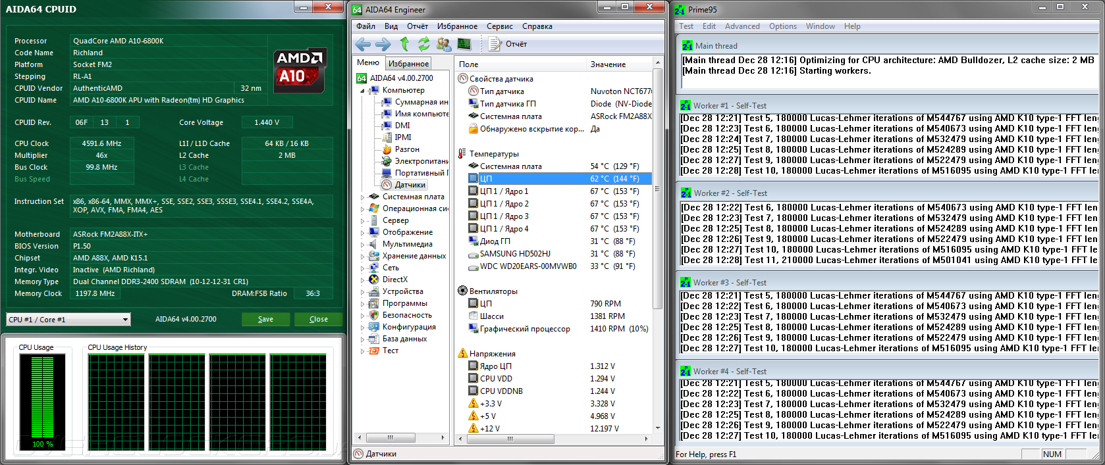Select the Безопасность shield item
This screenshot has width=1105, height=465.
pos(400,315)
